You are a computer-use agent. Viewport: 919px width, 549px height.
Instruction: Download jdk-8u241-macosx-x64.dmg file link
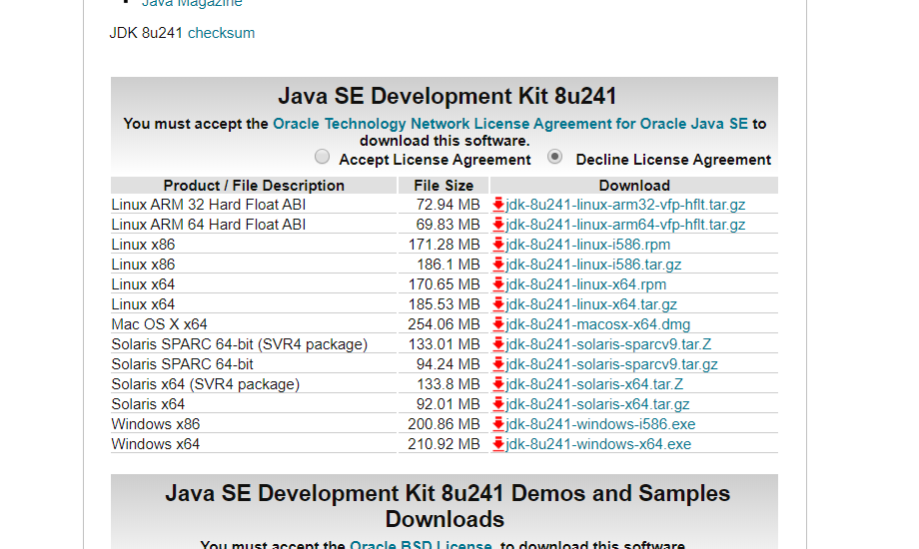tap(597, 324)
